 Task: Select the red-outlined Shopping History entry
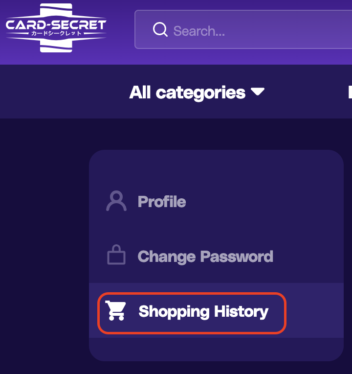(x=192, y=313)
